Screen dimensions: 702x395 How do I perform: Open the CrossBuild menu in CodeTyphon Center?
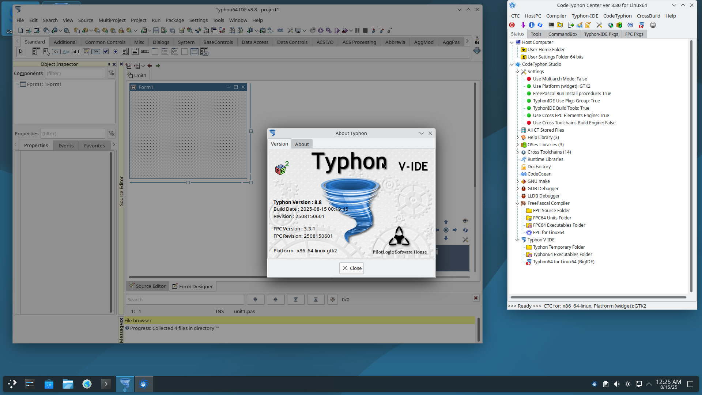(x=648, y=16)
